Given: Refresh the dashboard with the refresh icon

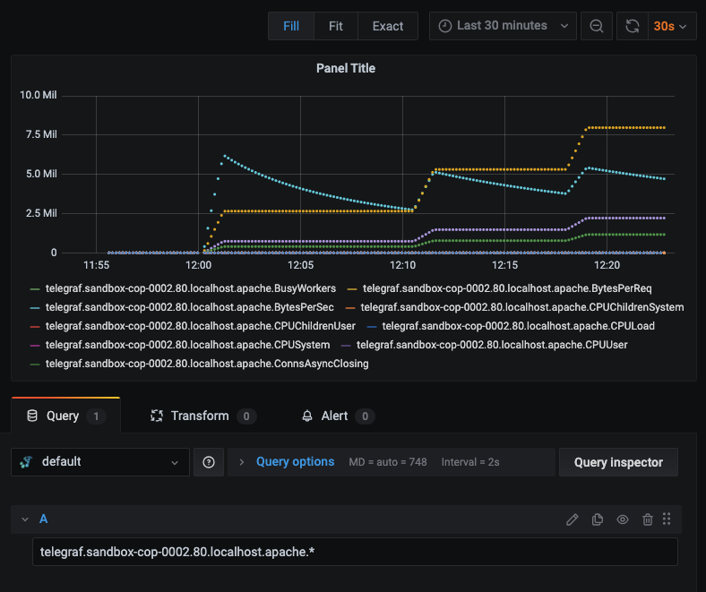Looking at the screenshot, I should coord(633,26).
